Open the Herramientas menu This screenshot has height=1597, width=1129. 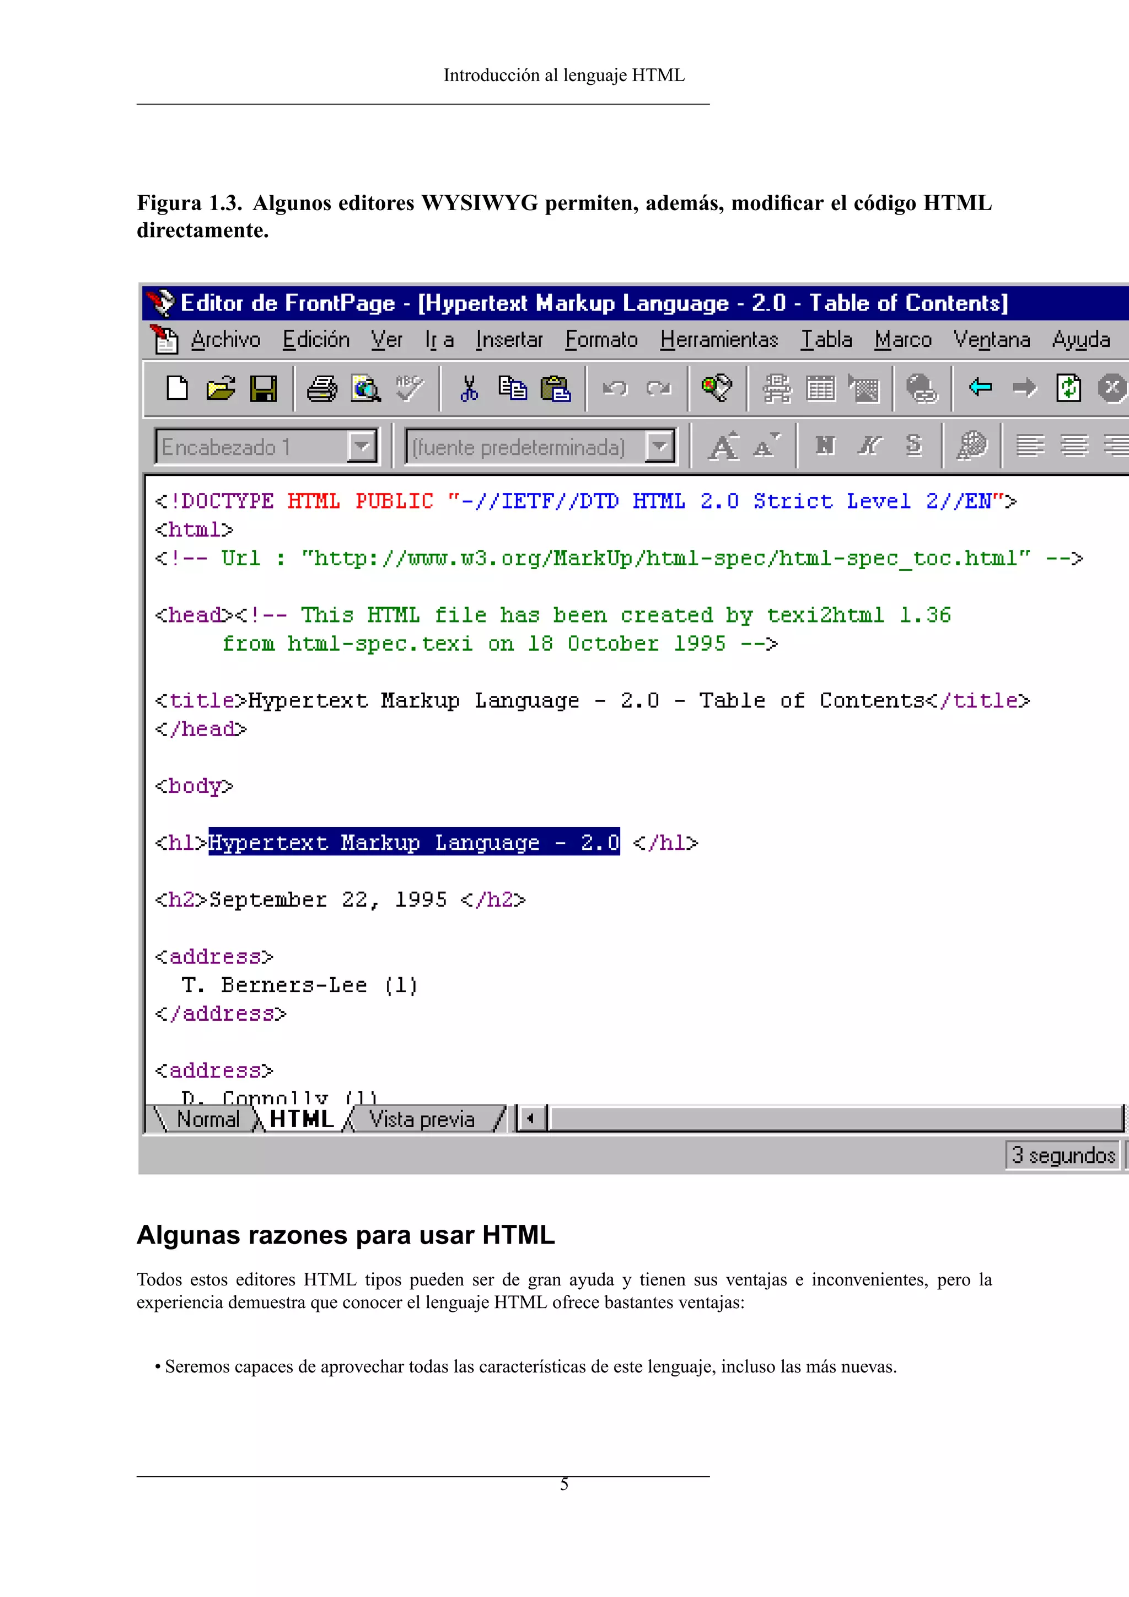[719, 340]
